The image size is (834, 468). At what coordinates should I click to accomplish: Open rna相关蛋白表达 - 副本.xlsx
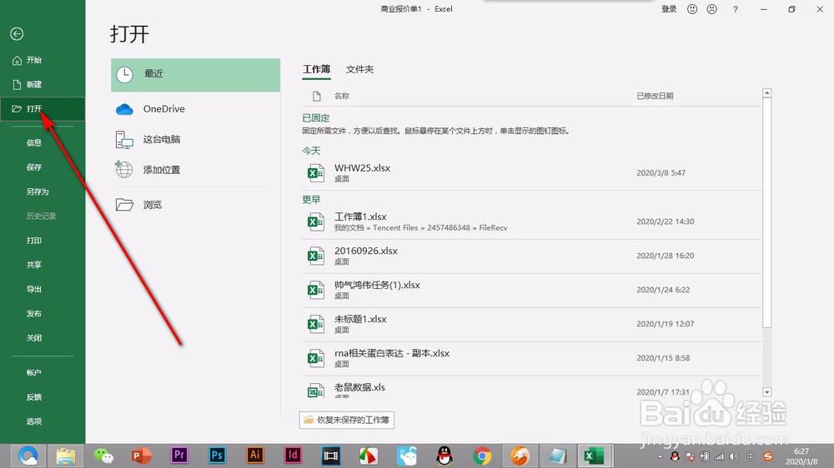(x=532, y=358)
